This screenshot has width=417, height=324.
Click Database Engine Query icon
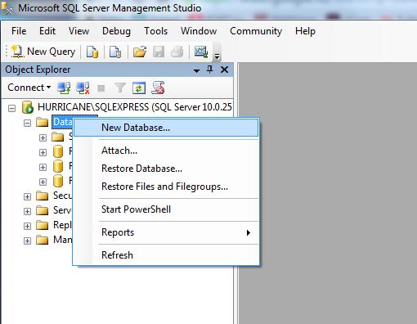pos(92,52)
